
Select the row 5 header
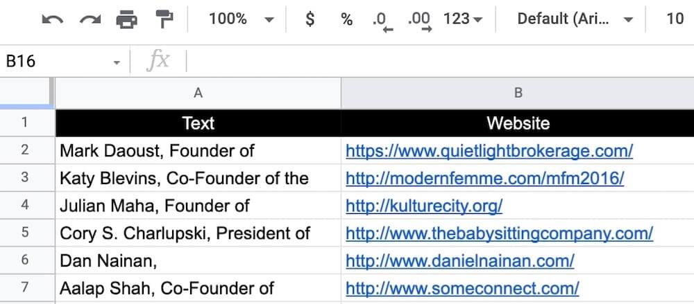point(25,233)
